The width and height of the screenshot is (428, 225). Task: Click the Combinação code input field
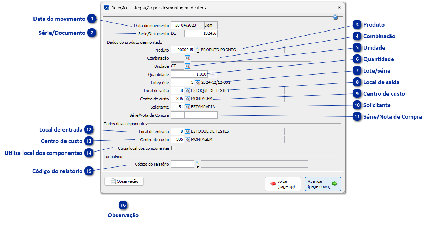(x=178, y=58)
